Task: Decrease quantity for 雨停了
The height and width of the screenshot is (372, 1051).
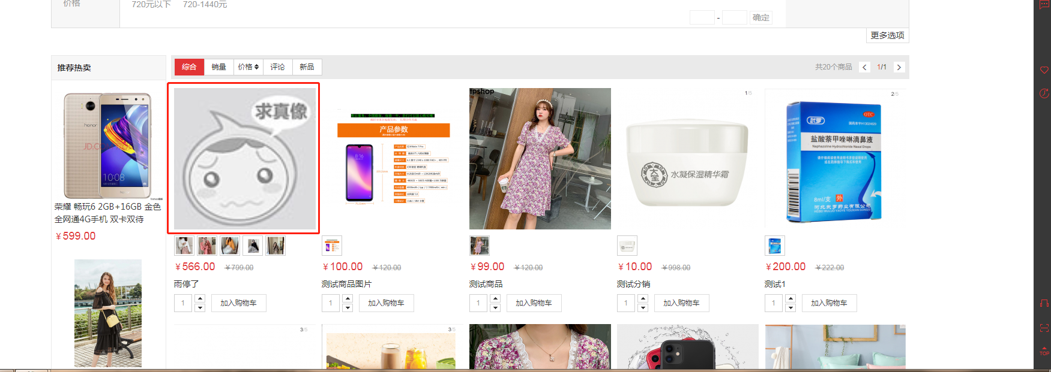Action: tap(200, 308)
